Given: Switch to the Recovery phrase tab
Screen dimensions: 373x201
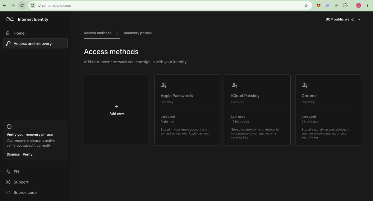Looking at the screenshot, I should pyautogui.click(x=138, y=33).
